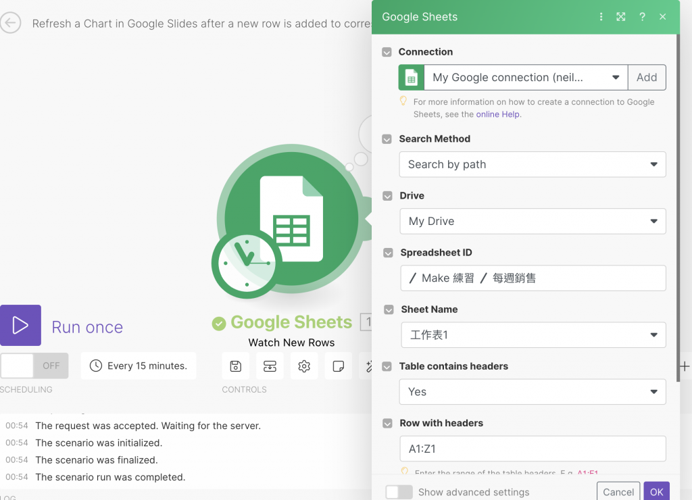The image size is (692, 500).
Task: Toggle the Table contains headers checkbox
Action: 387,366
